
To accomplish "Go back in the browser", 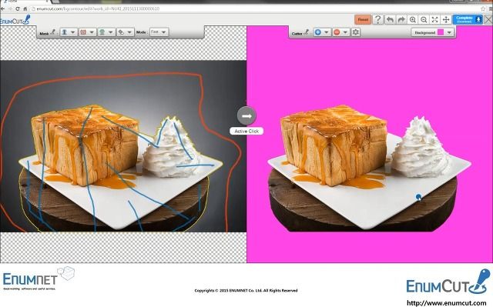I will click(x=2, y=8).
